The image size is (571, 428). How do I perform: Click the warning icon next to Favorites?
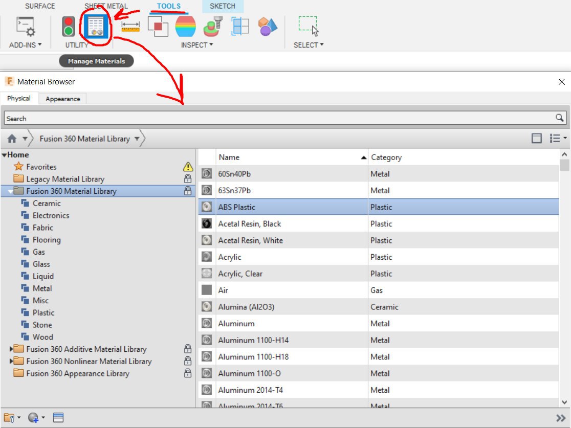pos(188,167)
